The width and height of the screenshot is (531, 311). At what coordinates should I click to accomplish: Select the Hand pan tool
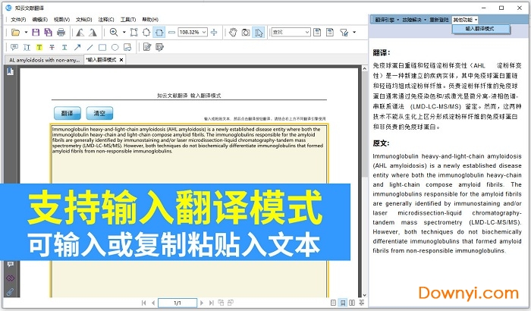click(233, 33)
